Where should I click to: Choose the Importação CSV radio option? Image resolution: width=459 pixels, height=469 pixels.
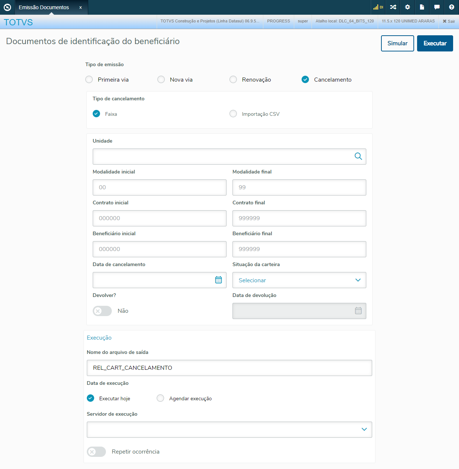click(x=233, y=114)
